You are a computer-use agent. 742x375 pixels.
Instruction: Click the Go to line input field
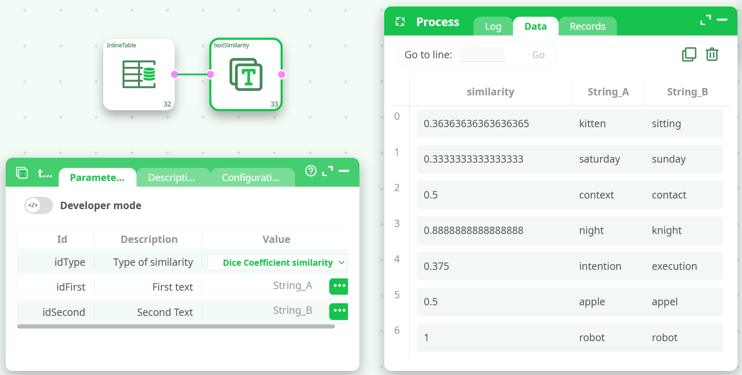[482, 55]
